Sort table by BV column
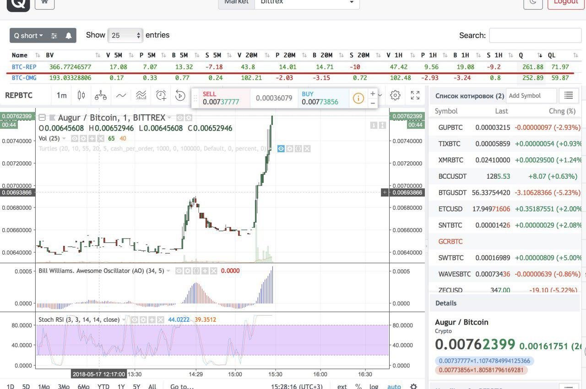This screenshot has width=586, height=389. (73, 55)
